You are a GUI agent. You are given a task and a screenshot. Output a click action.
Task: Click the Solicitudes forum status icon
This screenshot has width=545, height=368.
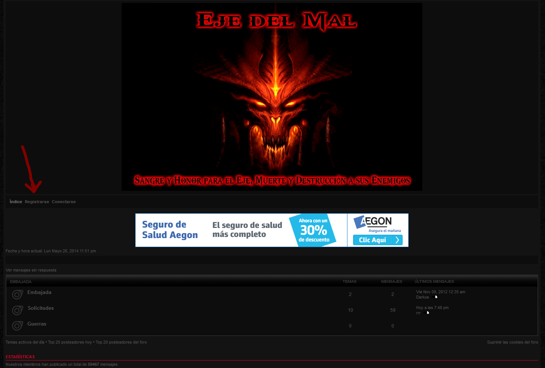coord(17,310)
